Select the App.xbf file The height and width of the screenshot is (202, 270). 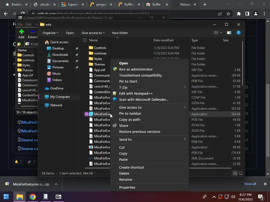coord(97,70)
